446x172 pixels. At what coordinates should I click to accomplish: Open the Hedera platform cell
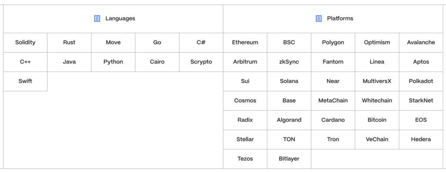tap(421, 139)
